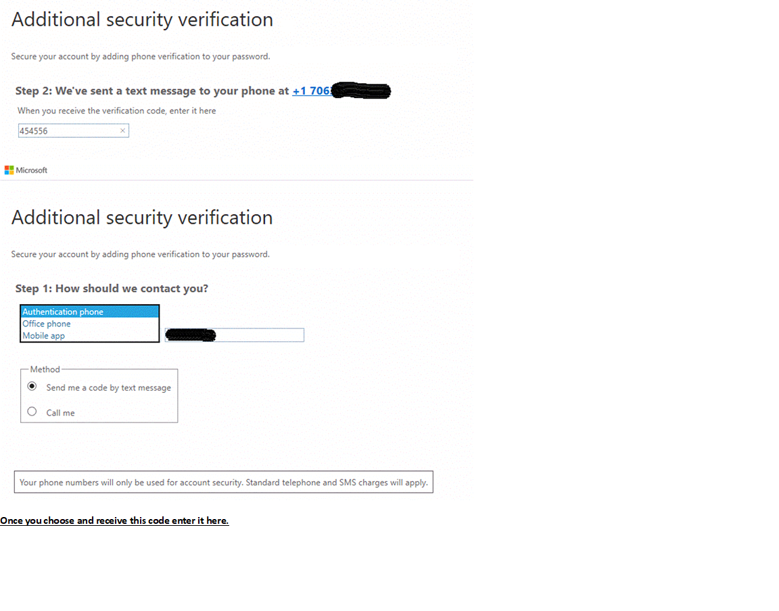Click the Step 1 How should we contact you heading
This screenshot has height=611, width=779.
coord(112,289)
